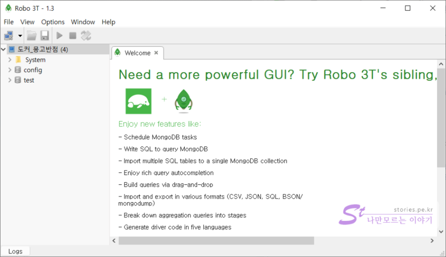This screenshot has height=257, width=446.
Task: Click the Robo 3T rocket logo
Action: tap(183, 101)
